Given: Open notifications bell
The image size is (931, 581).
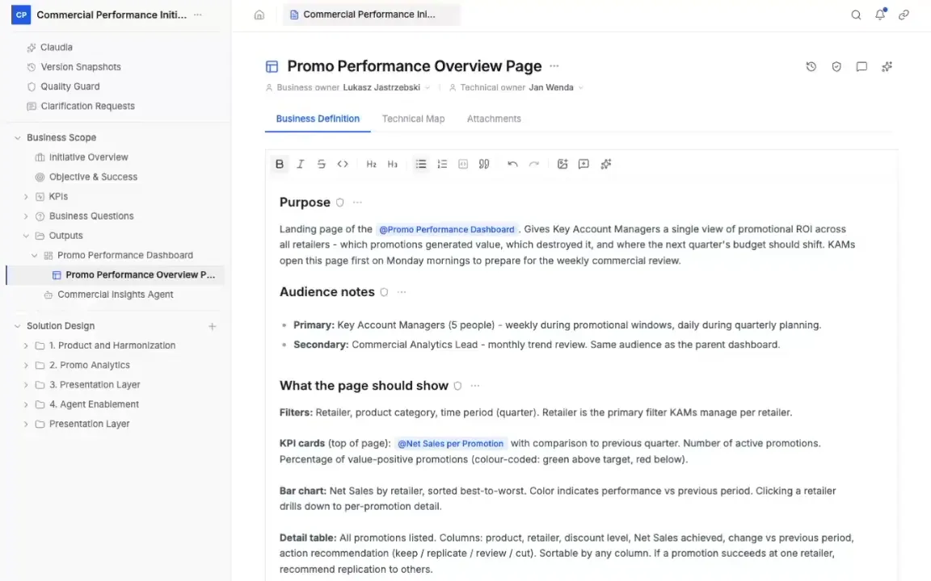Looking at the screenshot, I should coord(880,15).
